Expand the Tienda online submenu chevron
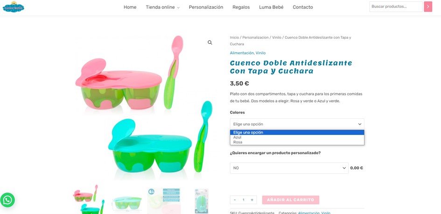This screenshot has height=214, width=441. point(178,7)
